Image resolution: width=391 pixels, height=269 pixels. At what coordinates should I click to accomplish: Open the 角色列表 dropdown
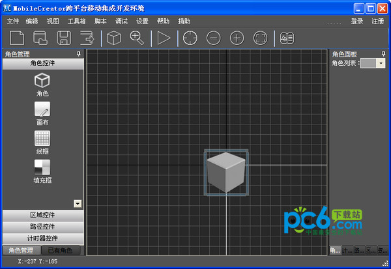point(381,63)
